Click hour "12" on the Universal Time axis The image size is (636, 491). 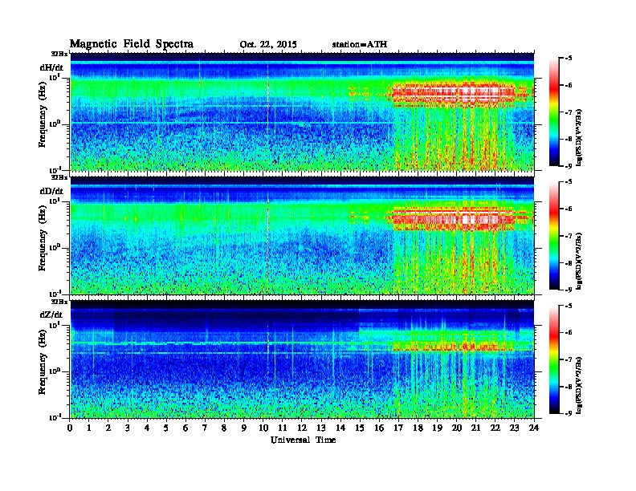[302, 428]
